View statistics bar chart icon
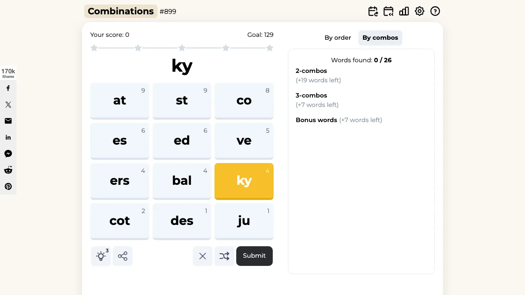The width and height of the screenshot is (525, 295). click(x=404, y=11)
